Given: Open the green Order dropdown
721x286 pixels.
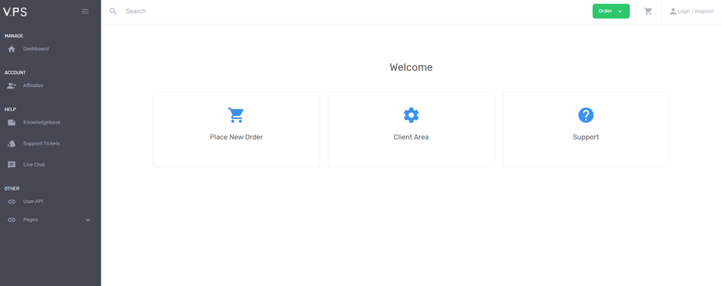Looking at the screenshot, I should coord(610,11).
